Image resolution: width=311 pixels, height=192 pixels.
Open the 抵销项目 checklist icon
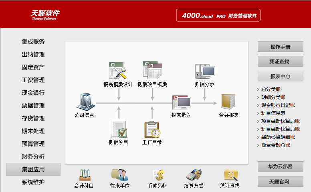click(x=119, y=129)
